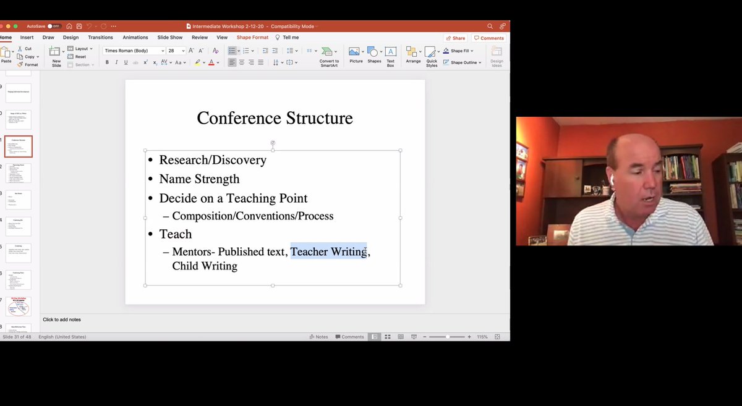Viewport: 742px width, 406px height.
Task: Center align the text
Action: click(242, 62)
